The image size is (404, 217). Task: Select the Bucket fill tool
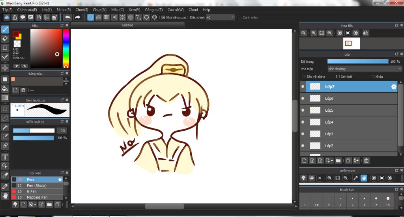pos(5,89)
